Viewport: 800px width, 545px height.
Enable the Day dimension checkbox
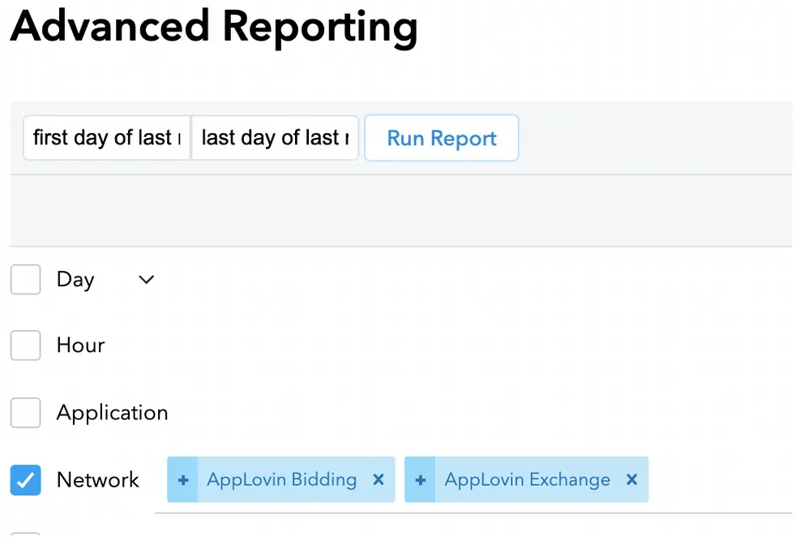pos(25,279)
